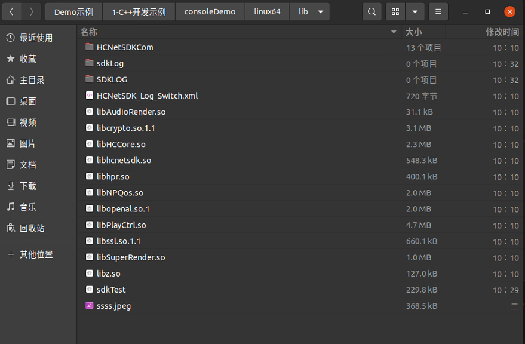525x344 pixels.
Task: Select file name libhcnetsdk.so
Action: pos(124,161)
